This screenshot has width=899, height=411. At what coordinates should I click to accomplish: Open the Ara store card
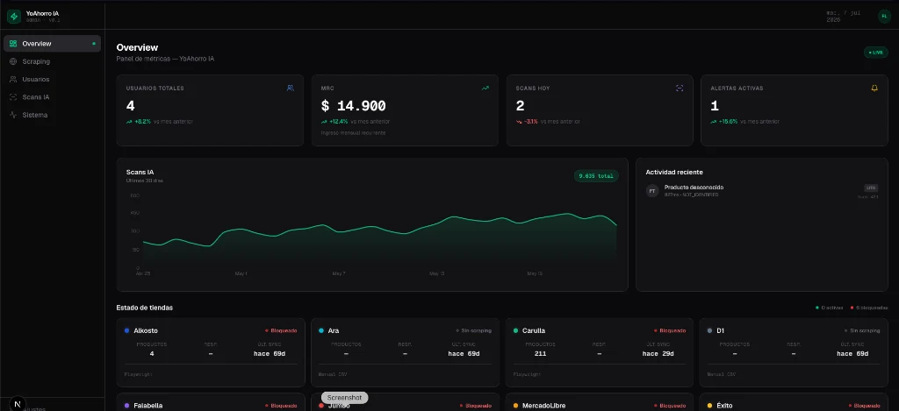(x=405, y=352)
